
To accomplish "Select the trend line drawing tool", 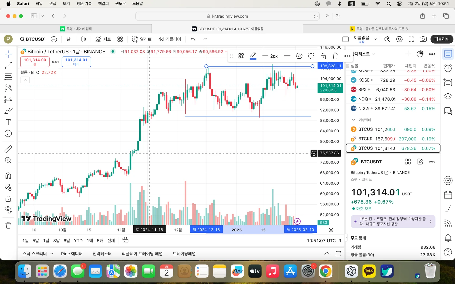I will 8,65.
